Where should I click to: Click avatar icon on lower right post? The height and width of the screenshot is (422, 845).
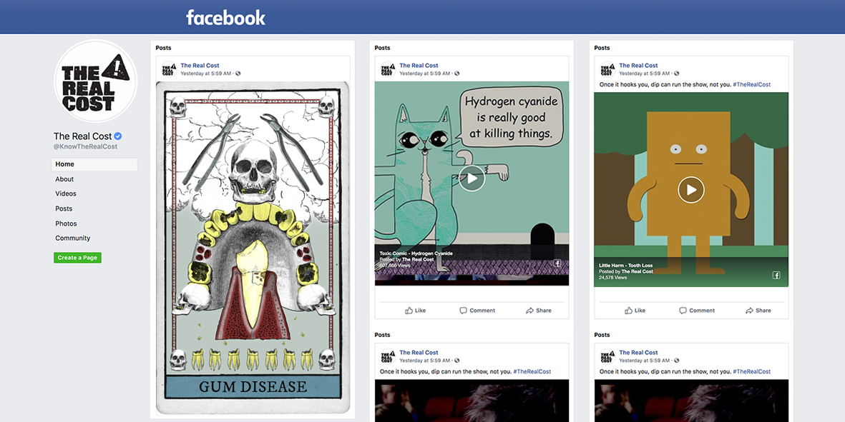pyautogui.click(x=607, y=356)
